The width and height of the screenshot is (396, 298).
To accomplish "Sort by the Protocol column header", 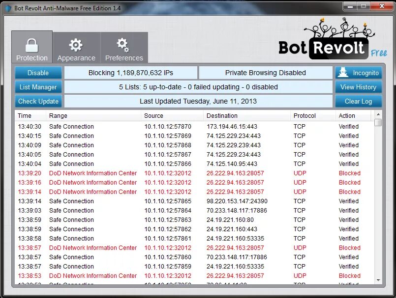I will [x=313, y=116].
